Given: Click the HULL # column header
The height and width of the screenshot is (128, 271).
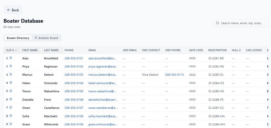Looking at the screenshot, I should coord(236,50).
